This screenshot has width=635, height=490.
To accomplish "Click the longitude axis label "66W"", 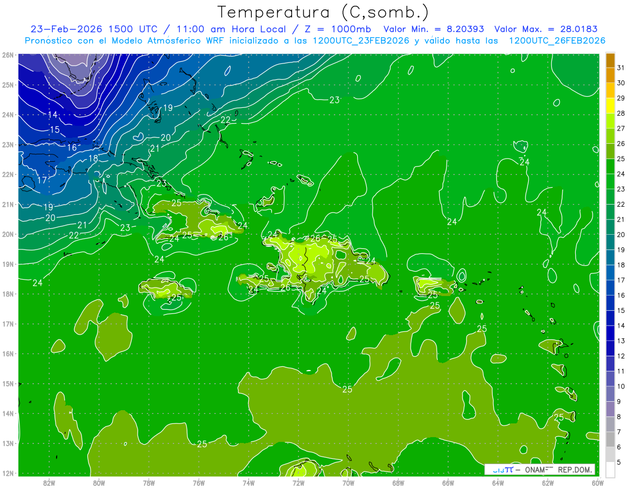I will coord(448,483).
